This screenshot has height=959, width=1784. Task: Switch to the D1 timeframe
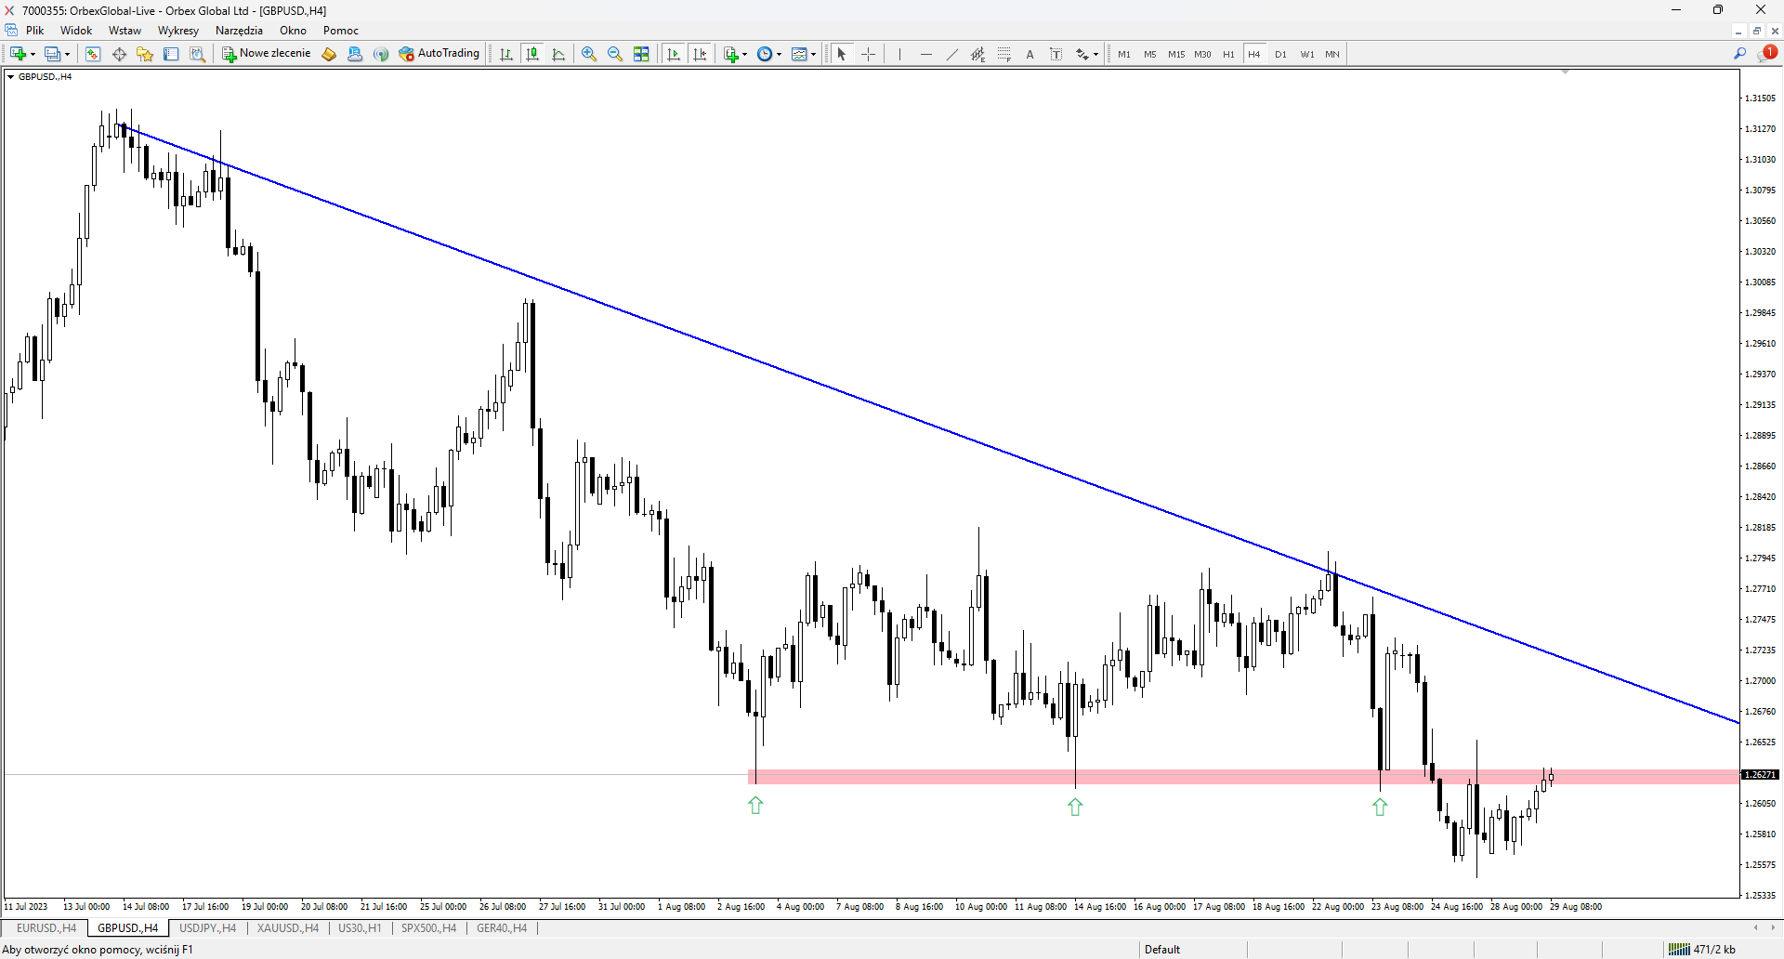[x=1280, y=54]
